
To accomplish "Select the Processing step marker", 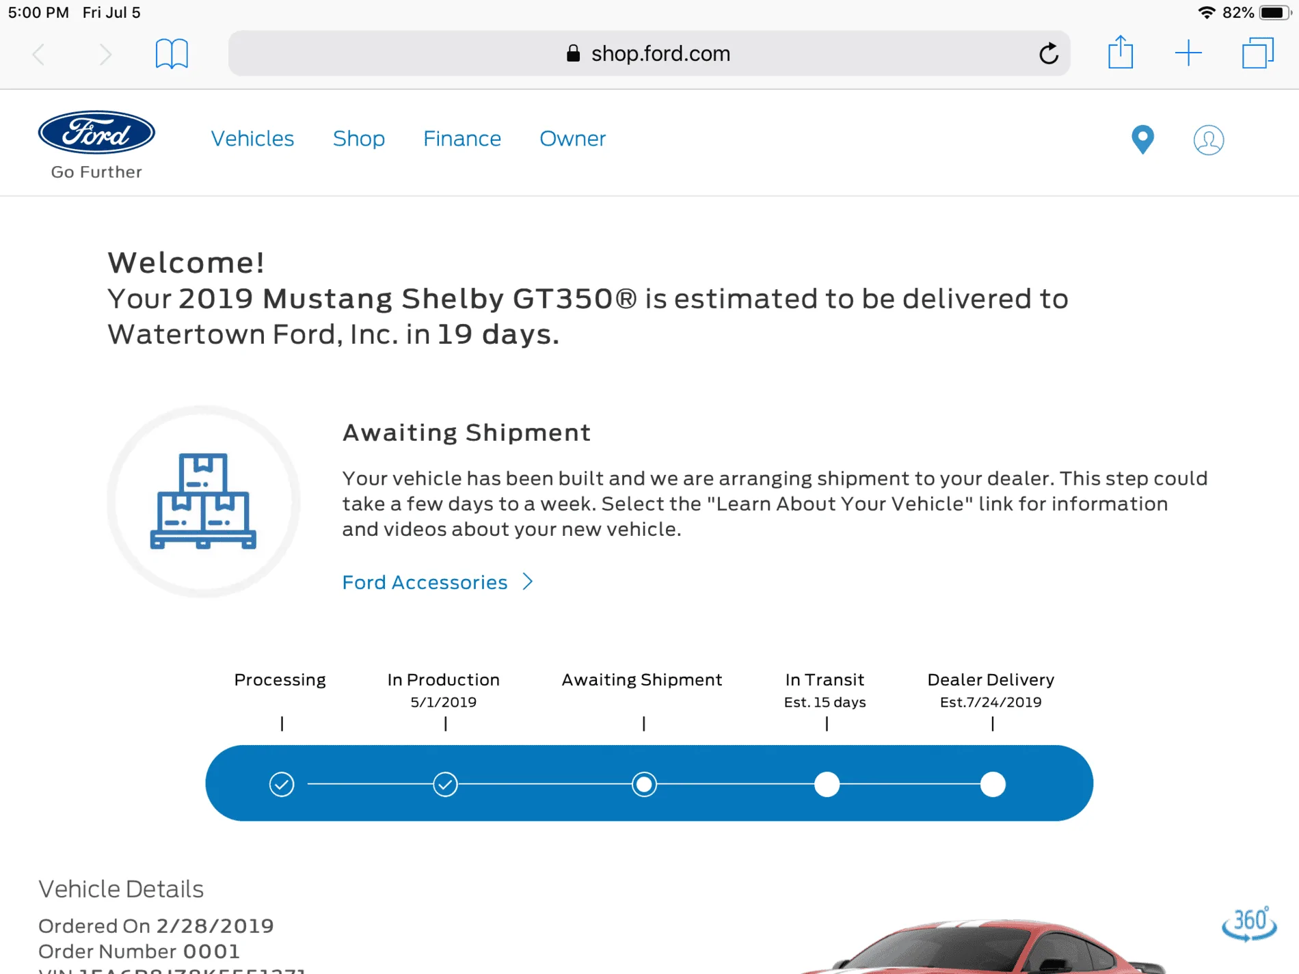I will [282, 784].
